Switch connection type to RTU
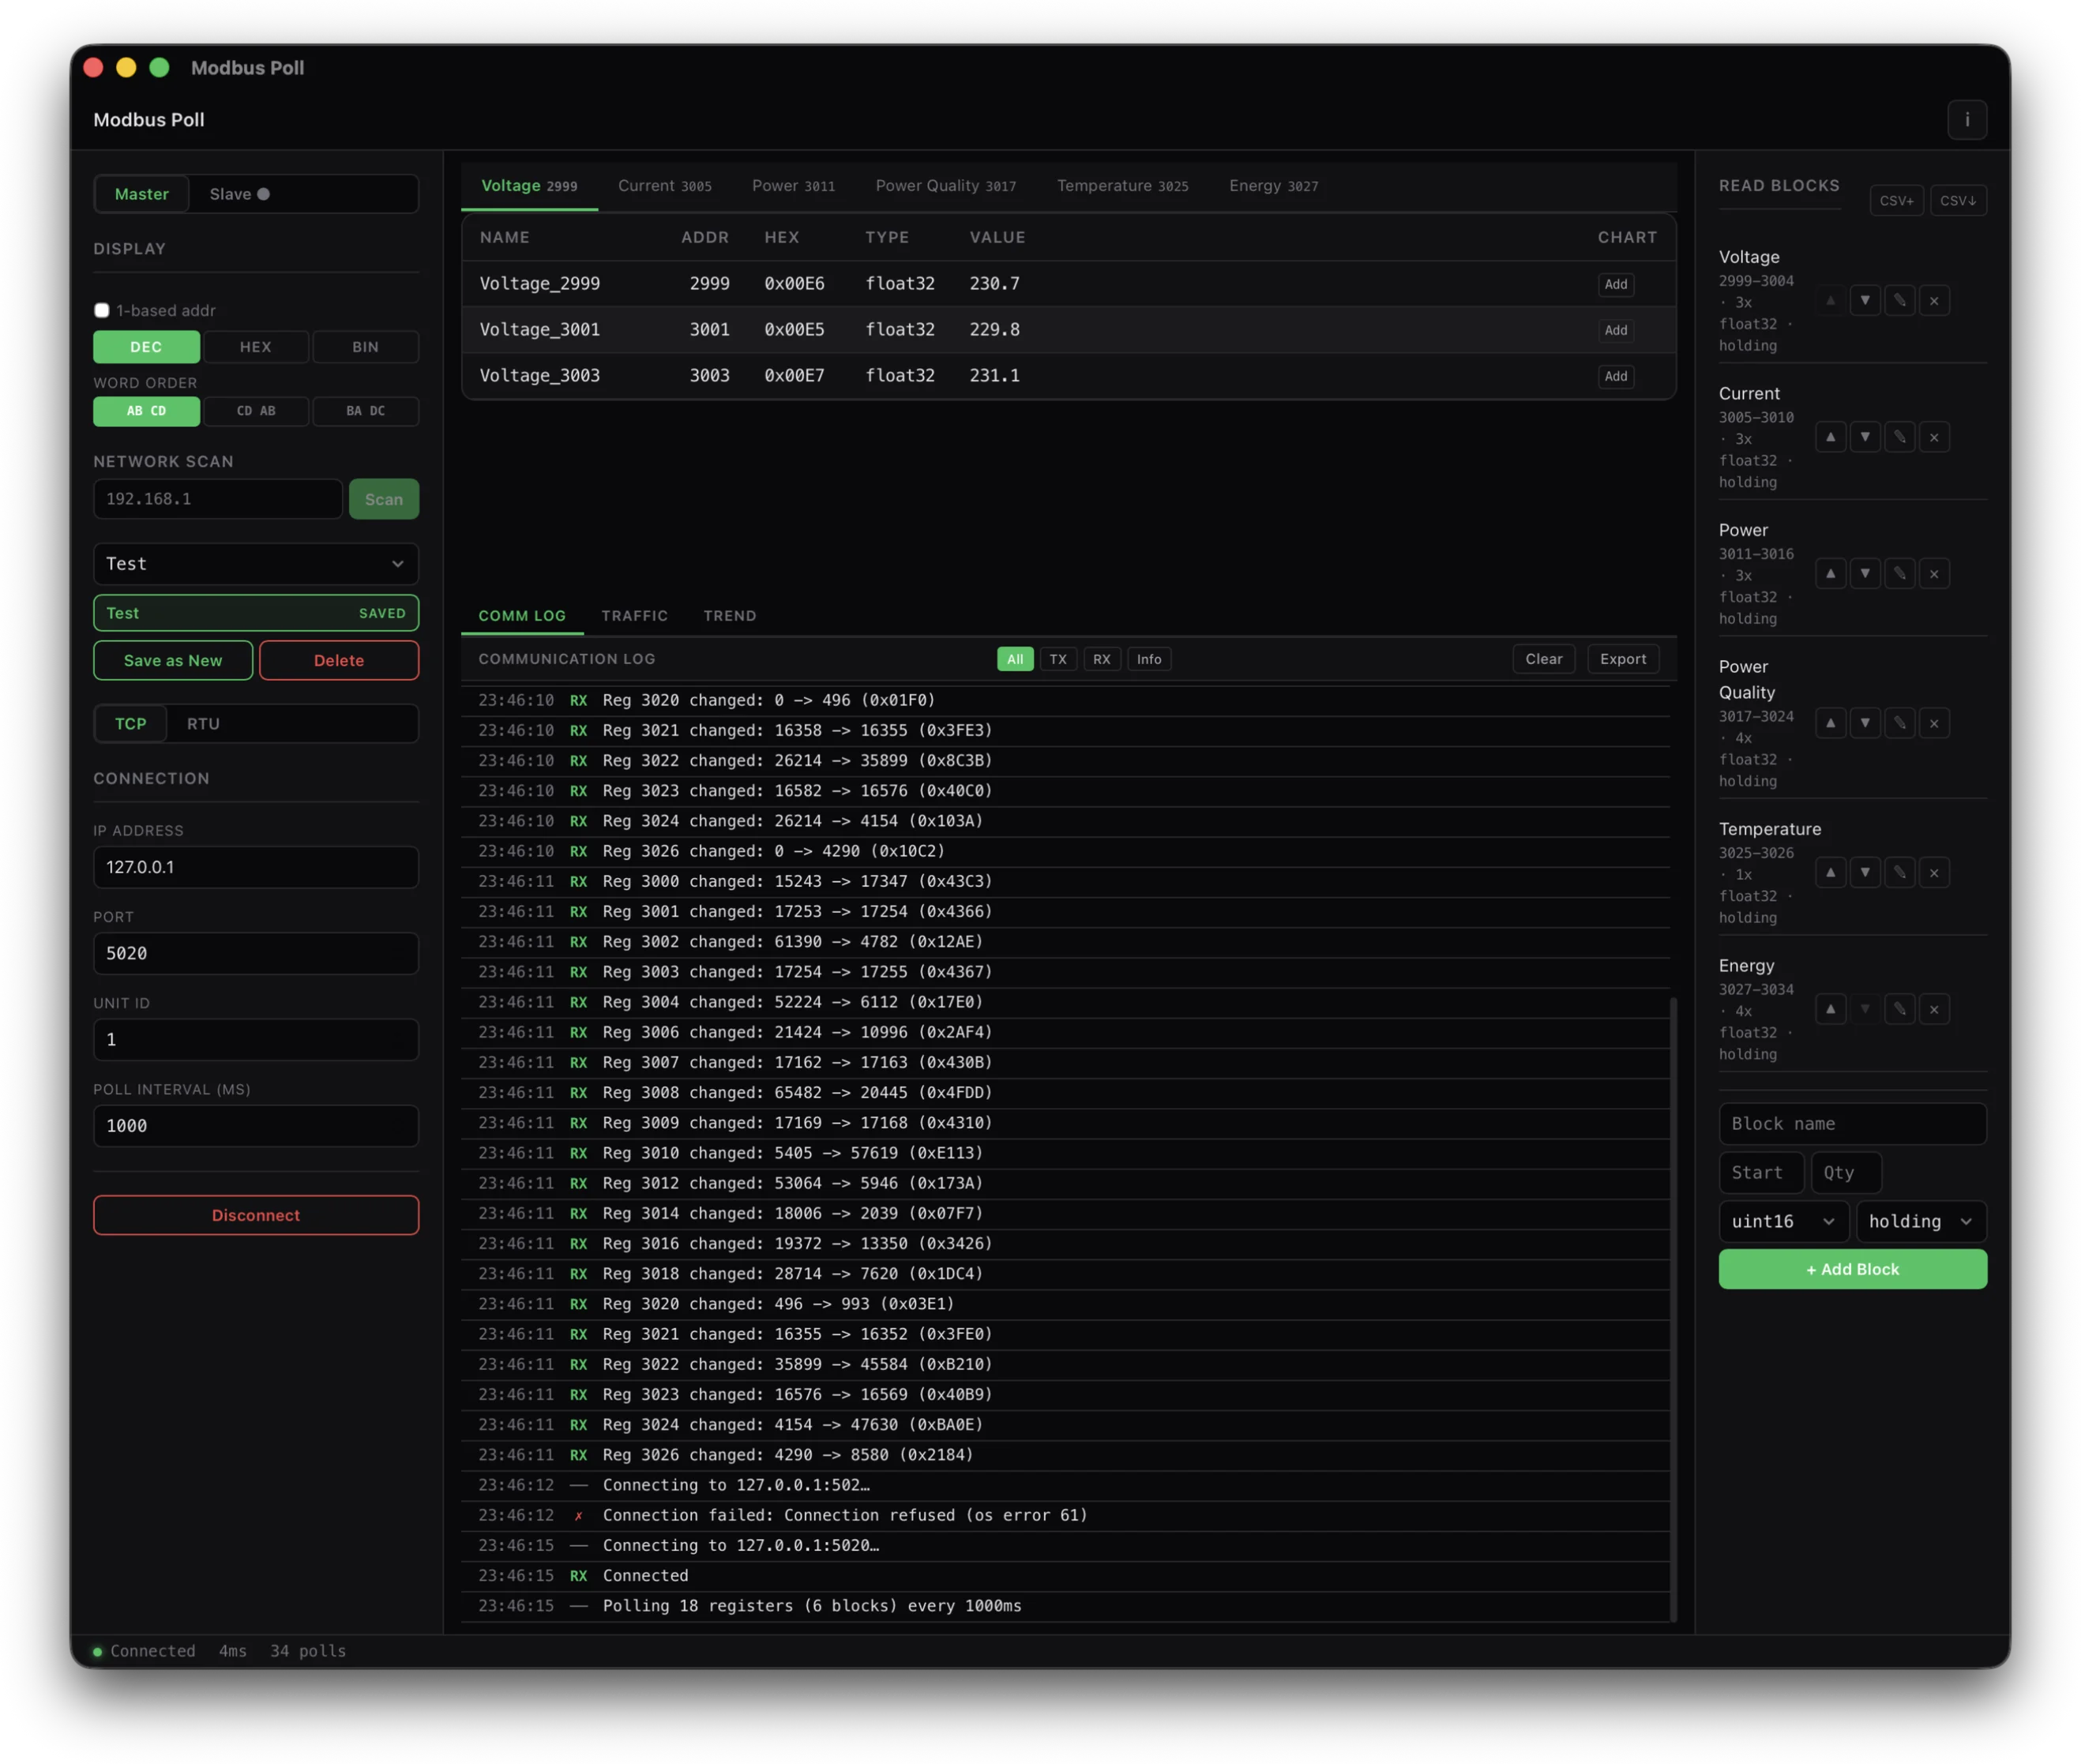Screen dimensions: 2081x1764 (203, 724)
